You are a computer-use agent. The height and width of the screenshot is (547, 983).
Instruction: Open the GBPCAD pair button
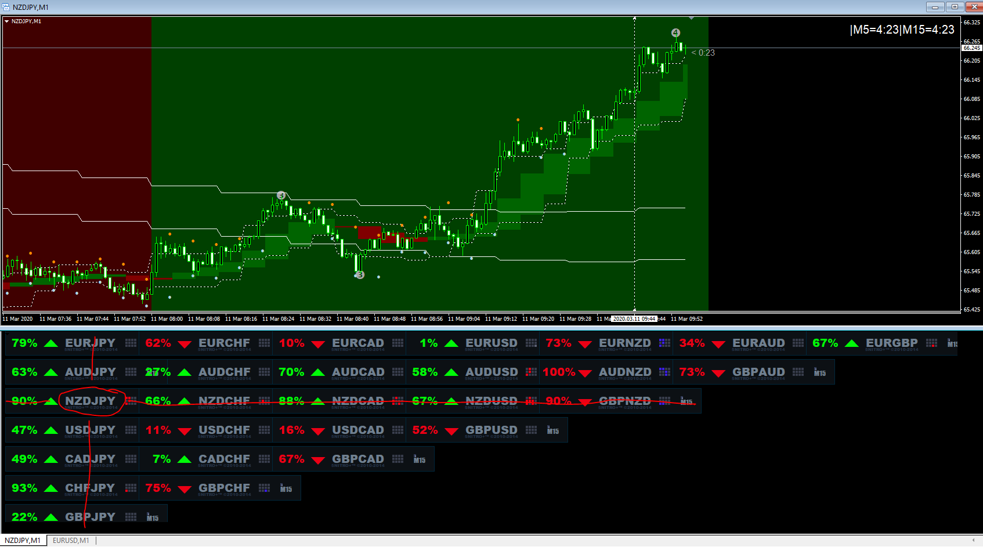click(358, 459)
